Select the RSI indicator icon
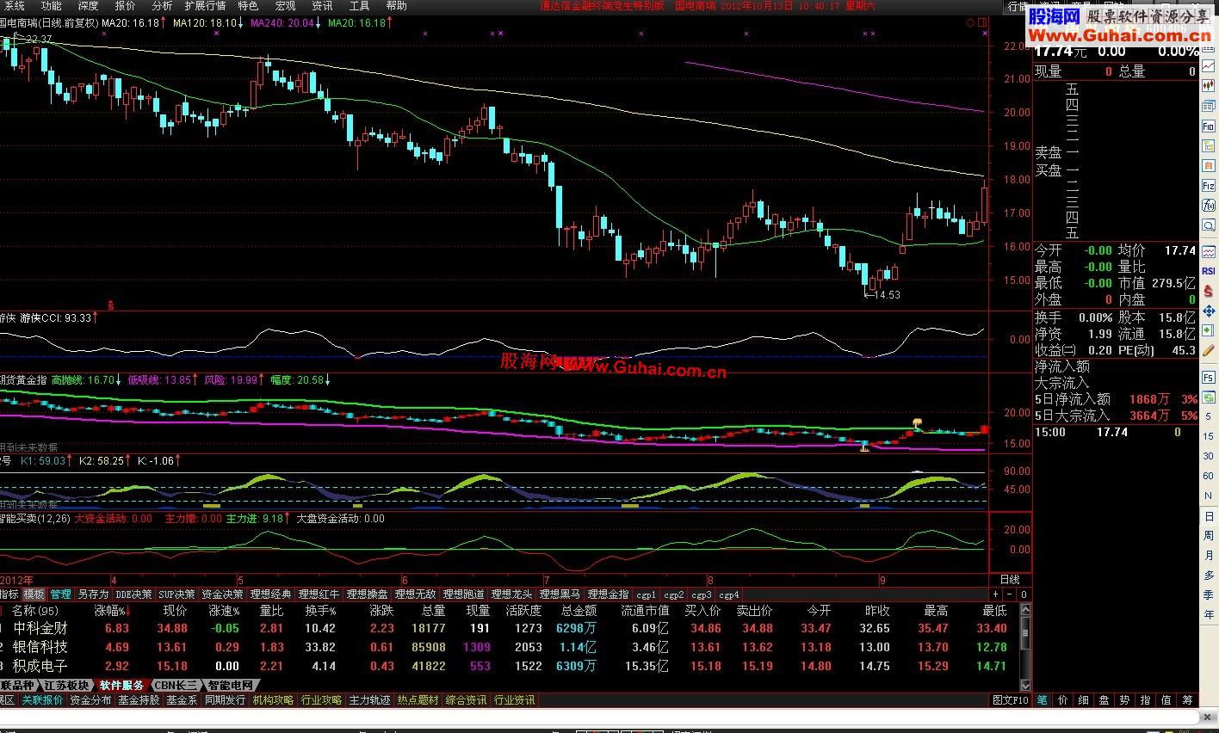 click(1209, 271)
